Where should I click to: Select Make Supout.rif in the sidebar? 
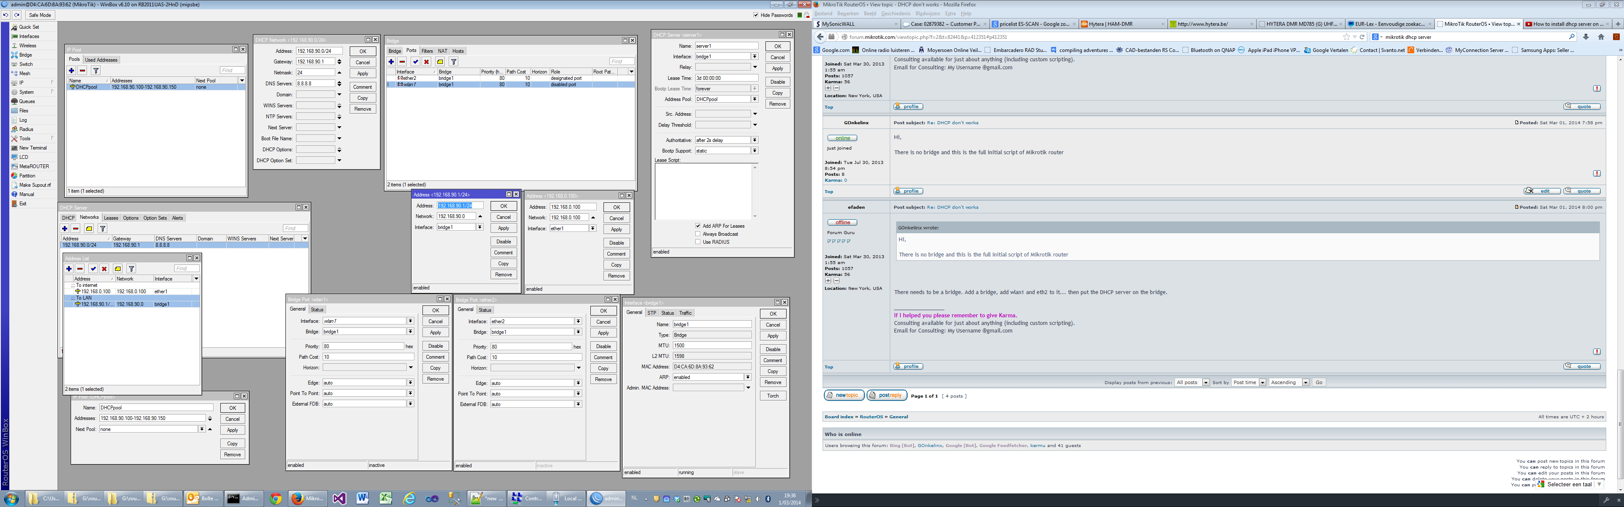point(35,185)
